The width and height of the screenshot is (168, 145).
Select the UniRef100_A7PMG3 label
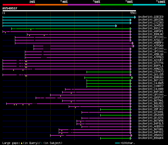[x=151, y=57]
